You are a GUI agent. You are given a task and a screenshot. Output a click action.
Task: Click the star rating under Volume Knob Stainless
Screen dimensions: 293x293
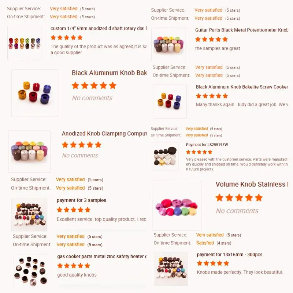pyautogui.click(x=239, y=198)
